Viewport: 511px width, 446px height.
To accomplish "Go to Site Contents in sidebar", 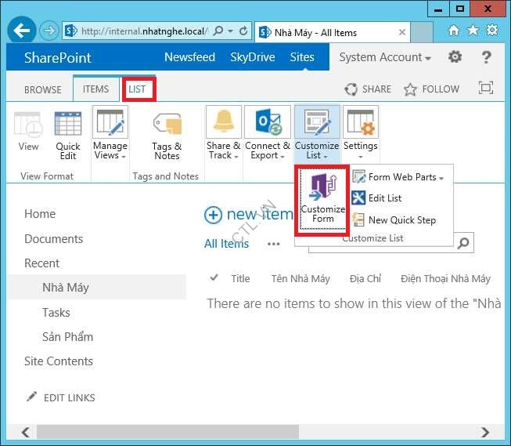I will (x=59, y=361).
